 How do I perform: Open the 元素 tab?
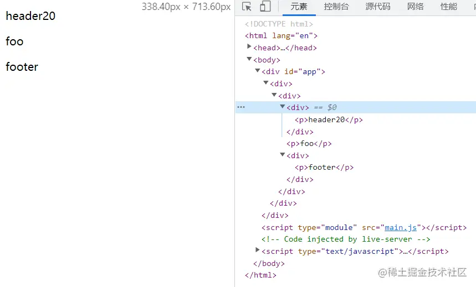coord(299,7)
